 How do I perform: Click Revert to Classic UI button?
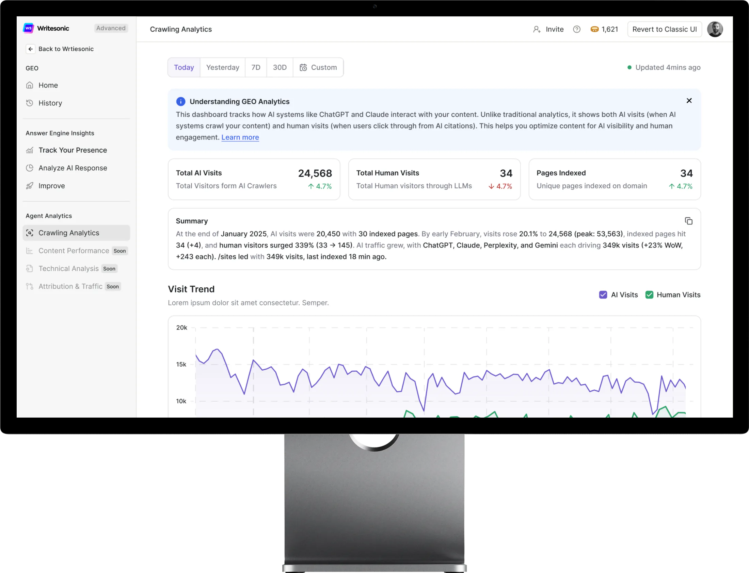coord(664,29)
